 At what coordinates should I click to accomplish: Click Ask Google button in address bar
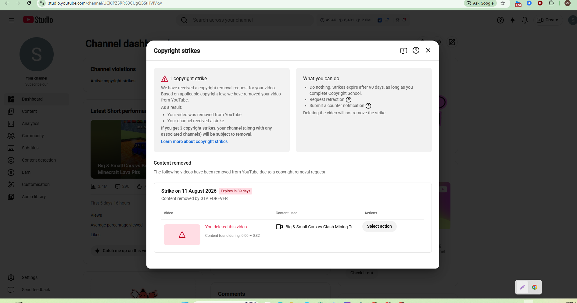(x=480, y=3)
